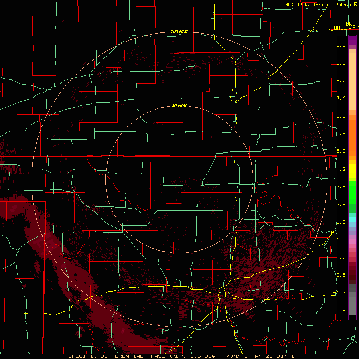Screen dimensions: 359x359
Task: Click the -1.3 value on color scale
Action: tap(340, 293)
